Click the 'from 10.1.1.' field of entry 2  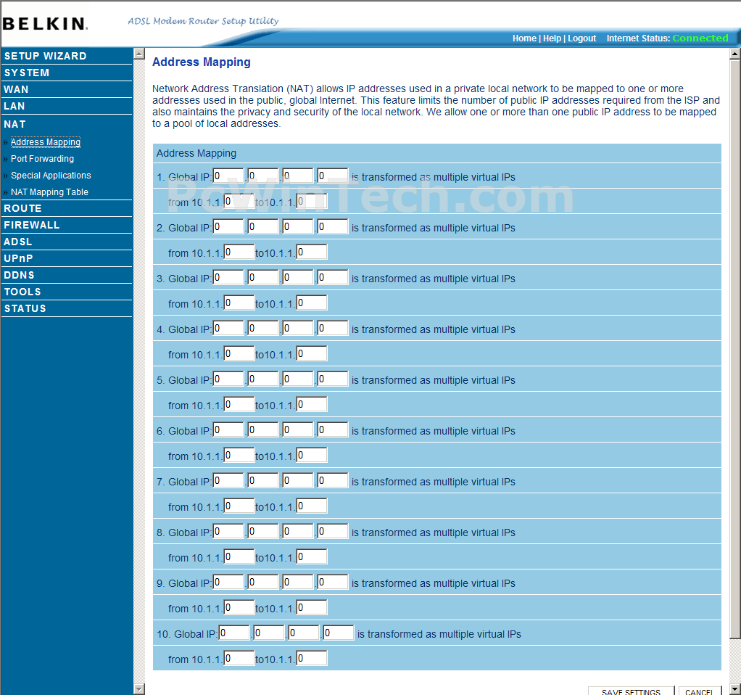pyautogui.click(x=239, y=252)
